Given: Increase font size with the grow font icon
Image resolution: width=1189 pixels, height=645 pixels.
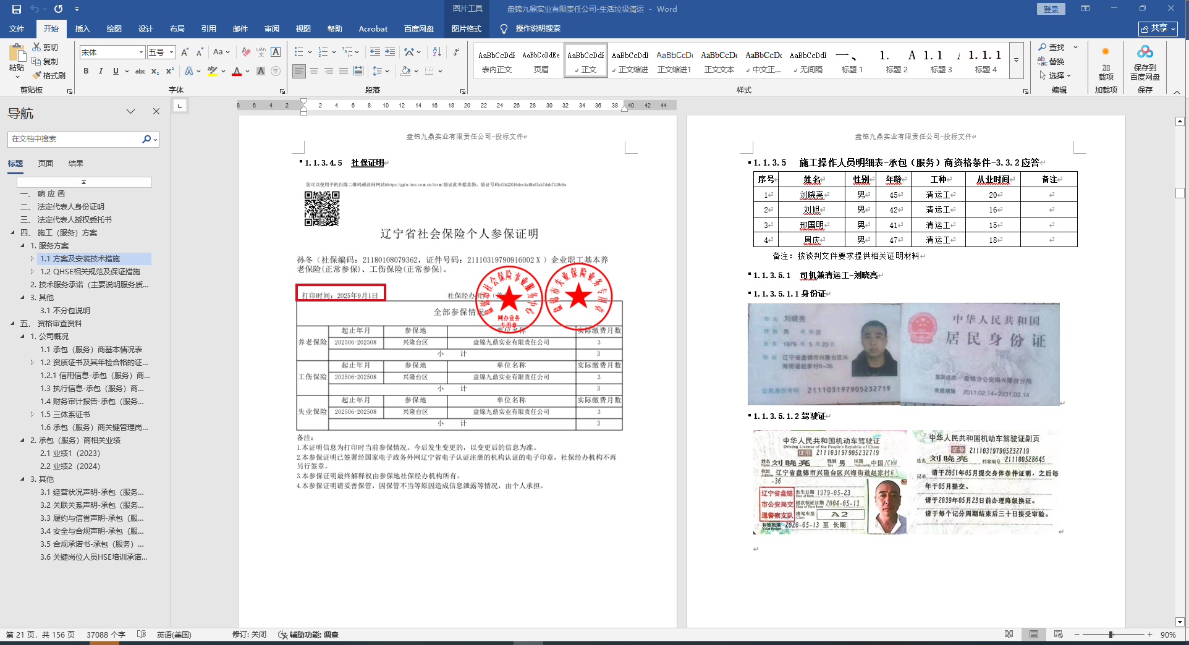Looking at the screenshot, I should tap(185, 53).
